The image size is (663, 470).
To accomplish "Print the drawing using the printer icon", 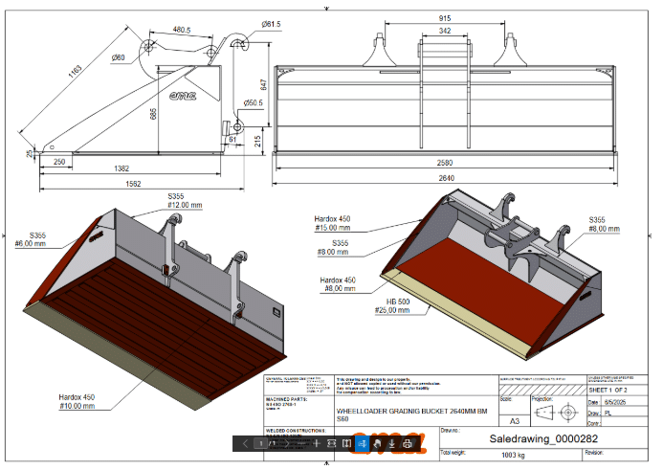I will [408, 443].
